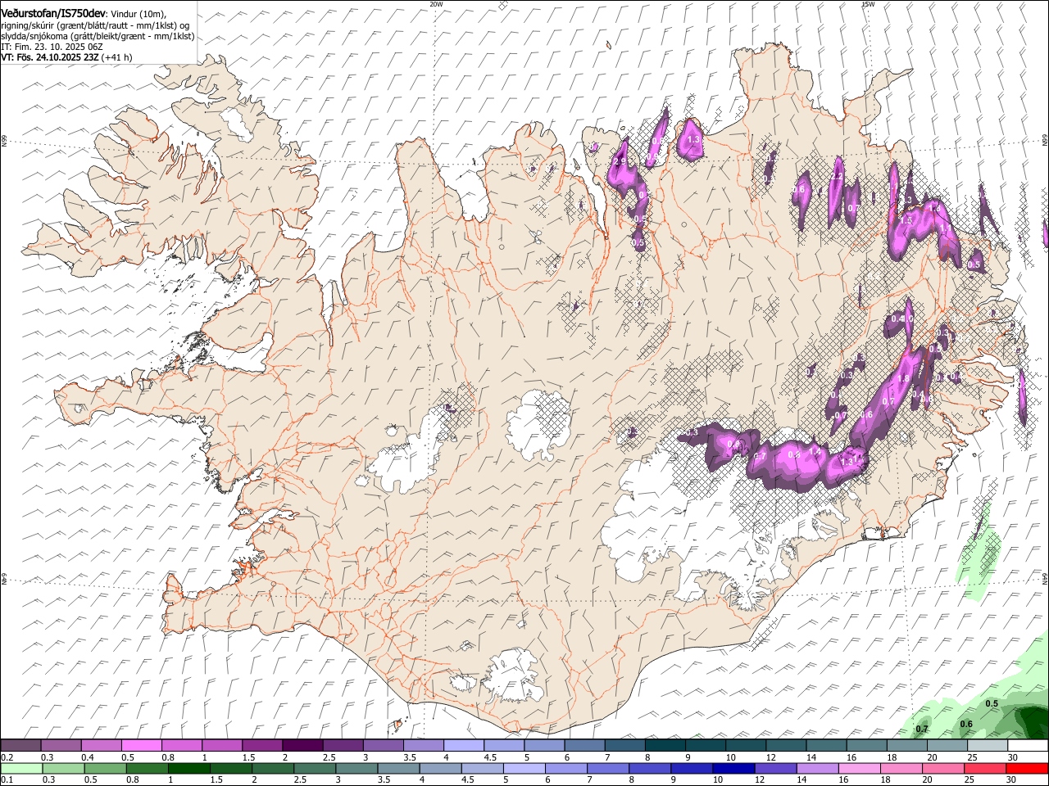
Task: Click the 'slydda/snjókoma' legend description line
Action: click(98, 36)
